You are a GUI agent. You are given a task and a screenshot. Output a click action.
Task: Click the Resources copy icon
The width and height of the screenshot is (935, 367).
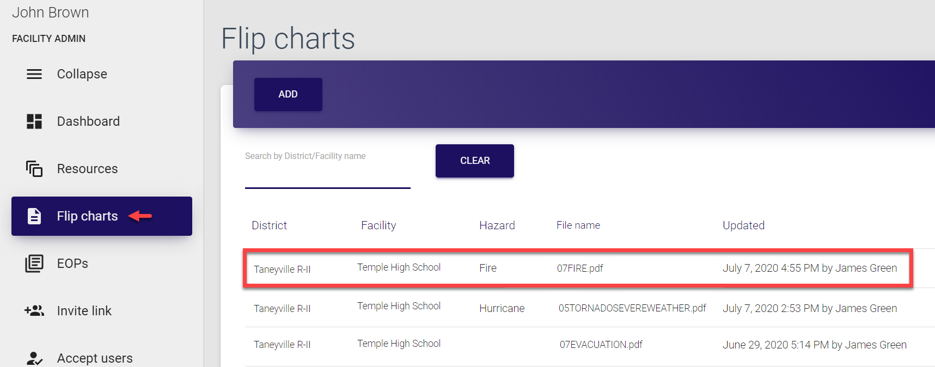click(34, 169)
